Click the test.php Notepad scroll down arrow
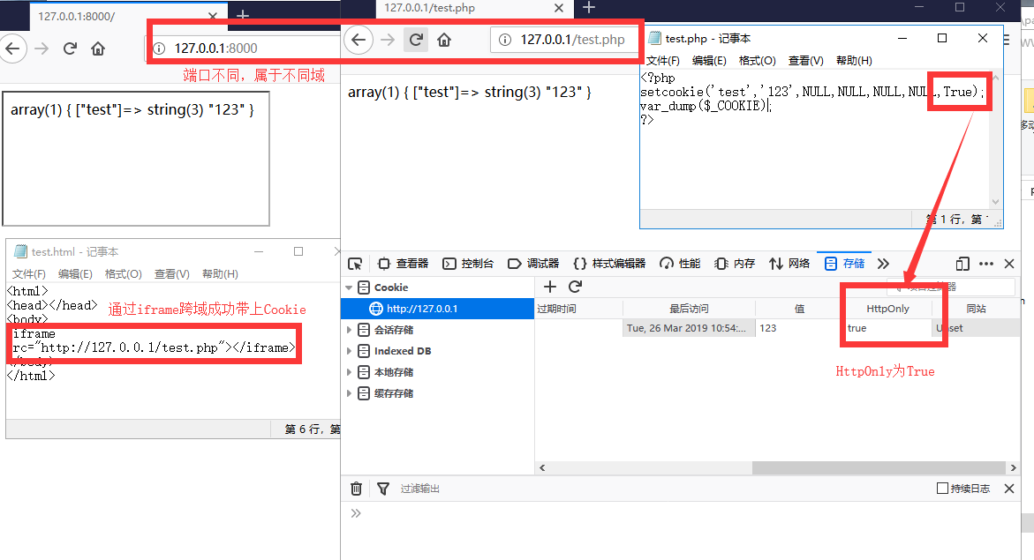 996,202
